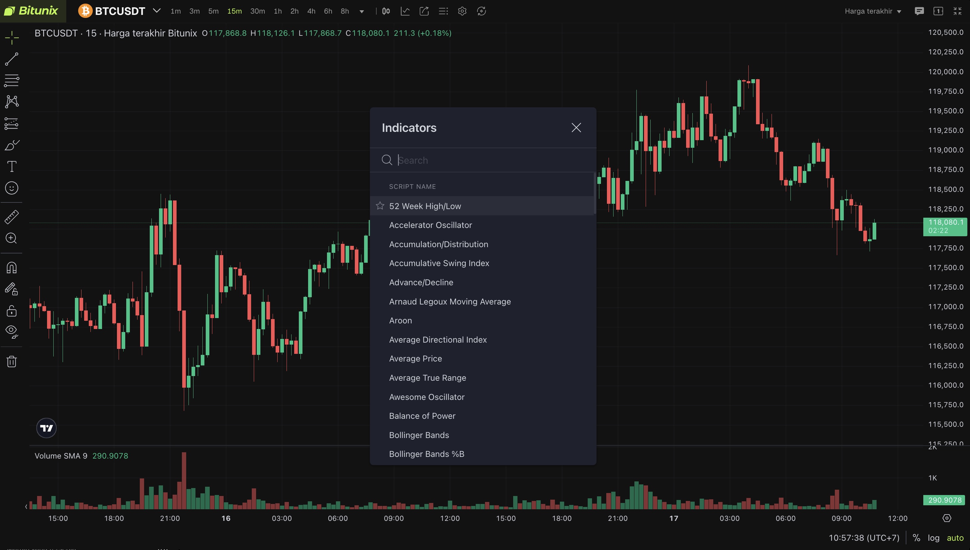Close the Indicators dialog

pos(576,128)
